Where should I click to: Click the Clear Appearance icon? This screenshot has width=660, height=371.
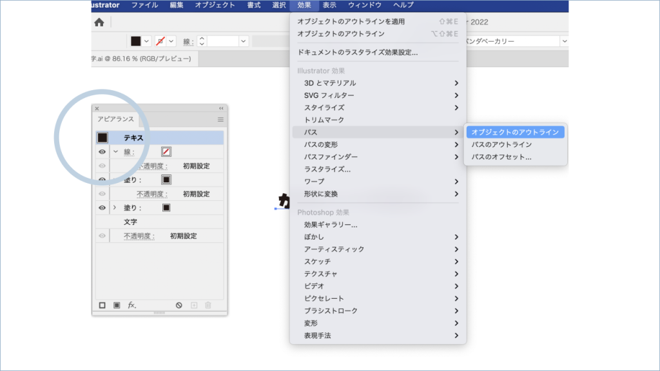(179, 305)
